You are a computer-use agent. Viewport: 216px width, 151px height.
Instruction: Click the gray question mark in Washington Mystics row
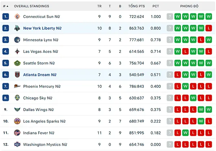click(x=170, y=145)
